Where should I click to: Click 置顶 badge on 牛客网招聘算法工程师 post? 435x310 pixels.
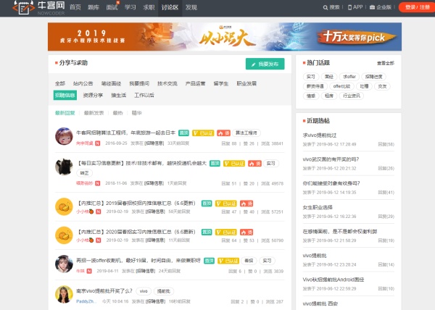coord(183,133)
